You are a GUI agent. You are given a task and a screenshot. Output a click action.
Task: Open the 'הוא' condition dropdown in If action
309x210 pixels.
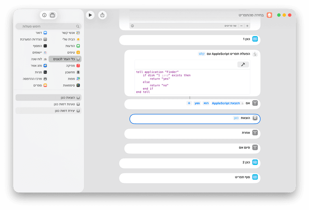tap(206, 103)
